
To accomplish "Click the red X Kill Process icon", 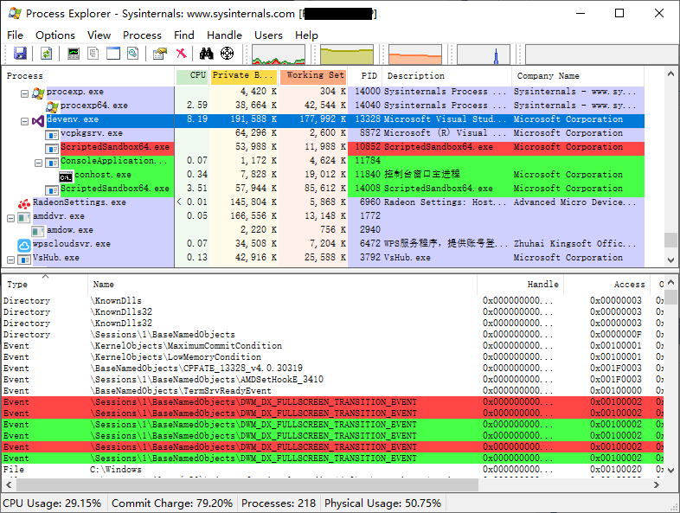I will pos(182,54).
